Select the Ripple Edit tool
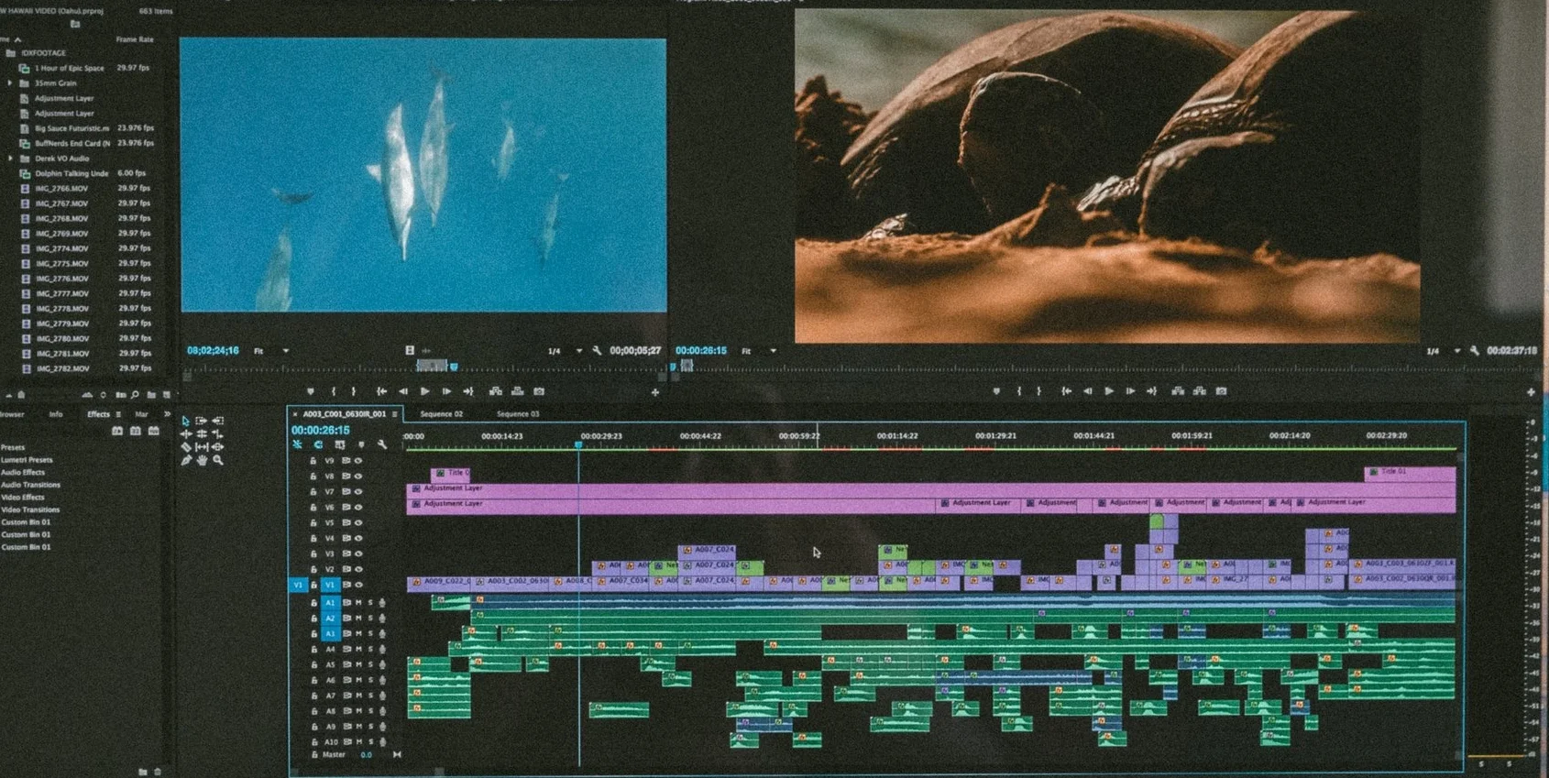The height and width of the screenshot is (778, 1549). tap(186, 433)
